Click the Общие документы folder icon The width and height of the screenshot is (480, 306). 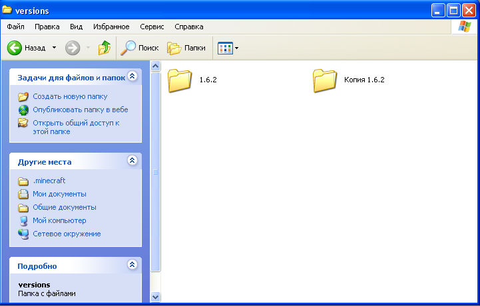tap(23, 208)
